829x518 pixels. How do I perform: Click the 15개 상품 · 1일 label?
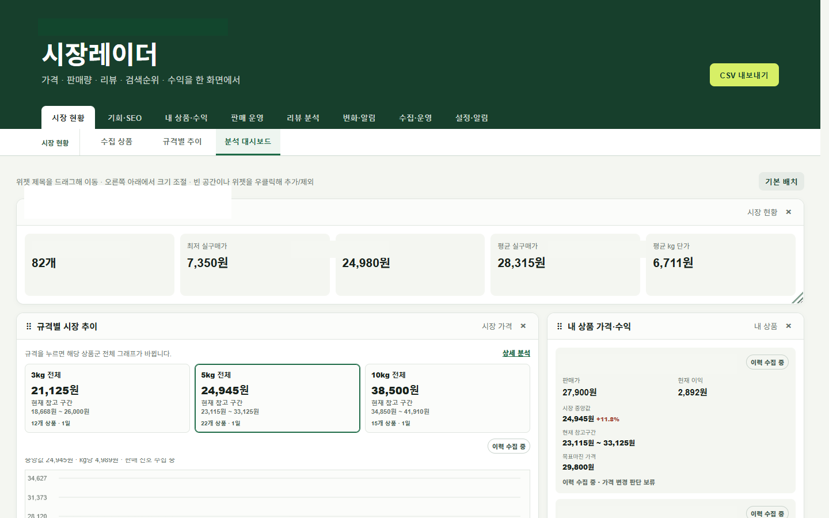391,423
